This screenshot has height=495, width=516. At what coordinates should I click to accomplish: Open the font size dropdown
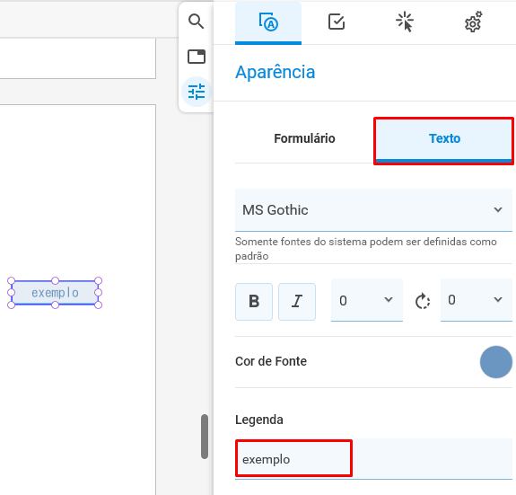click(x=367, y=300)
